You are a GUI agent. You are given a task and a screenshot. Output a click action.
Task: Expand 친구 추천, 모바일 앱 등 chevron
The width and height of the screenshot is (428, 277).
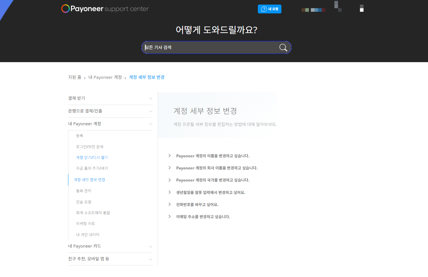(151, 259)
